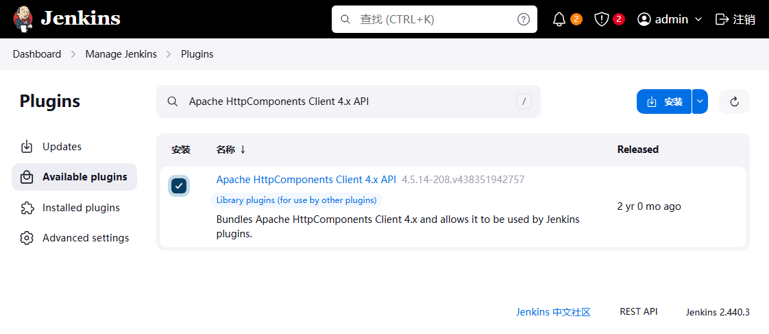Click the Advanced settings gear icon

click(x=27, y=239)
